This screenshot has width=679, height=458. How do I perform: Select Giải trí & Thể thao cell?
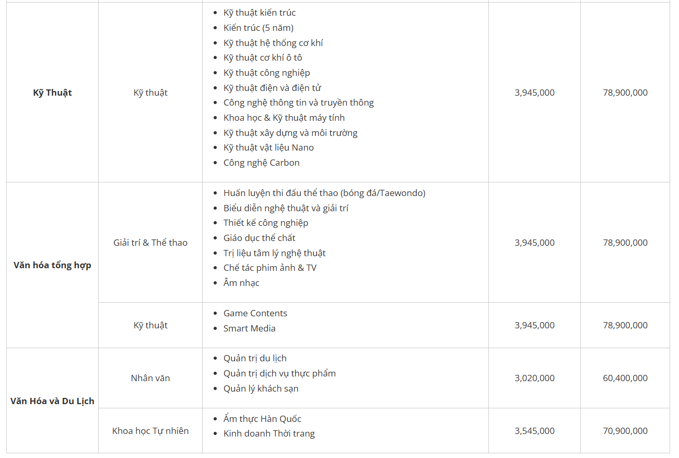[x=150, y=243]
